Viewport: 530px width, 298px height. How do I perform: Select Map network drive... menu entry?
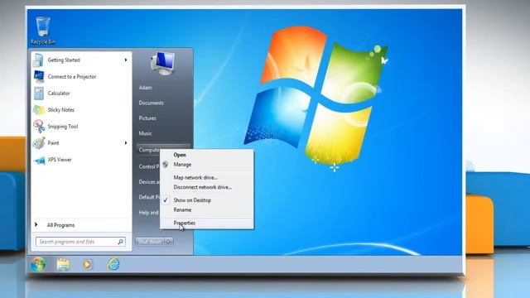pos(195,177)
